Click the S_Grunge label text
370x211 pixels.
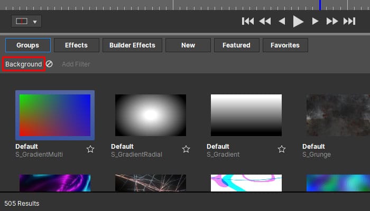coord(317,155)
